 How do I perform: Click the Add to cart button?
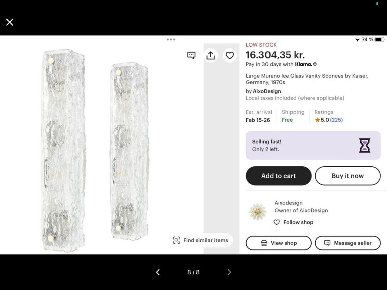279,176
